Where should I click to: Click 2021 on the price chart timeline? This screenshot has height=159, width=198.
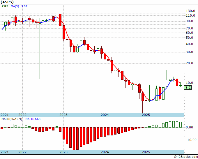coord(5,115)
